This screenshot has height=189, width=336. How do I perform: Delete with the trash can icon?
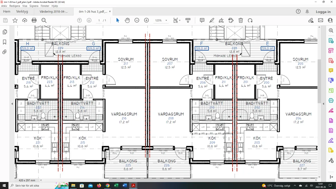point(241,20)
